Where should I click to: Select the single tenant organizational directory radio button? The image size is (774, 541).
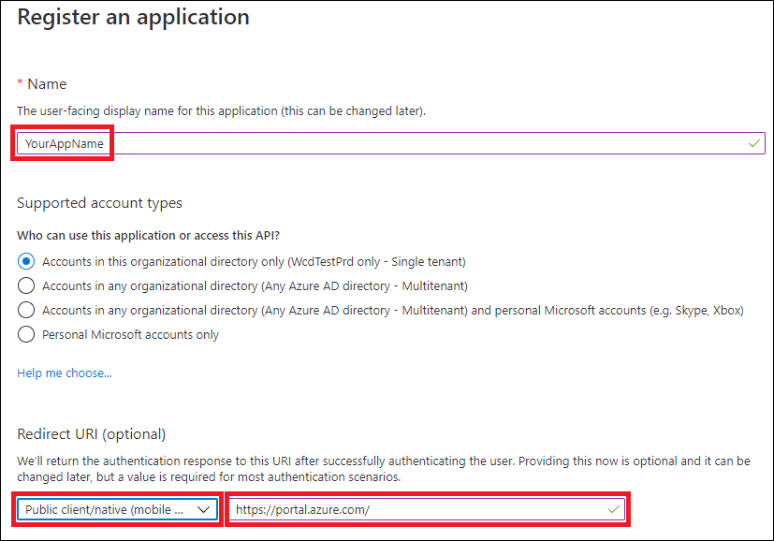26,261
